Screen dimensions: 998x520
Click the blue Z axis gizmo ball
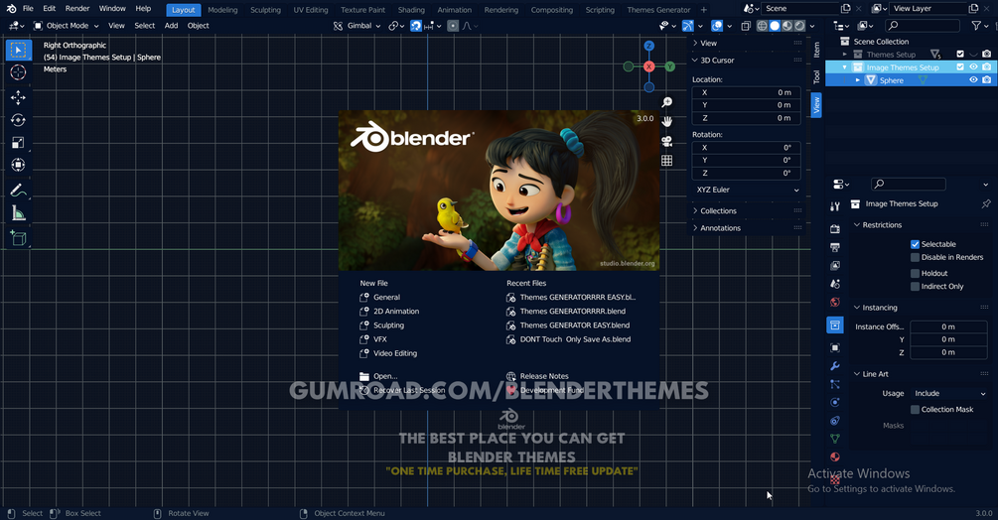pos(649,46)
